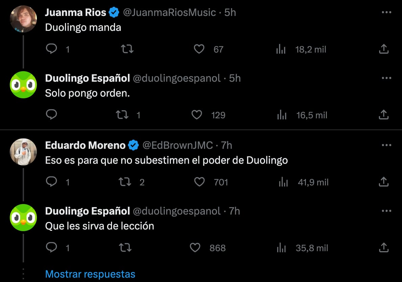Reply to Juanma Rios's tweet
This screenshot has height=282, width=402.
point(51,49)
